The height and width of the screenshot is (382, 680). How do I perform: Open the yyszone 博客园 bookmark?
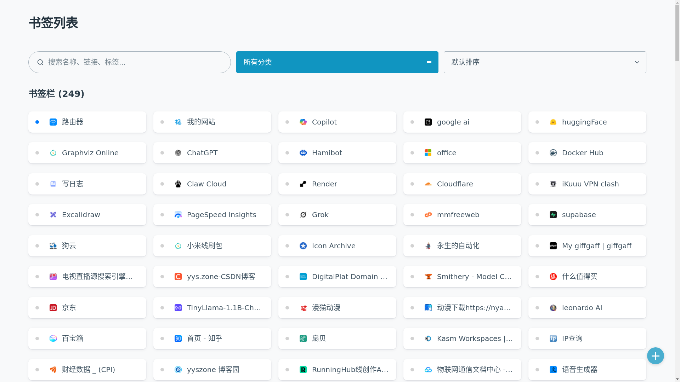point(212,370)
